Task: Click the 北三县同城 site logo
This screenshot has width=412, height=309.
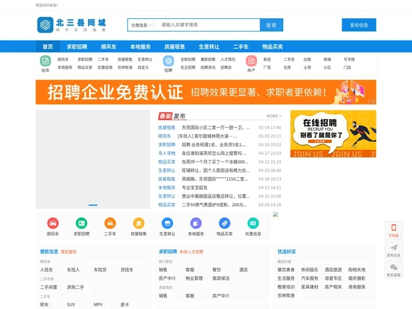Action: (72, 25)
